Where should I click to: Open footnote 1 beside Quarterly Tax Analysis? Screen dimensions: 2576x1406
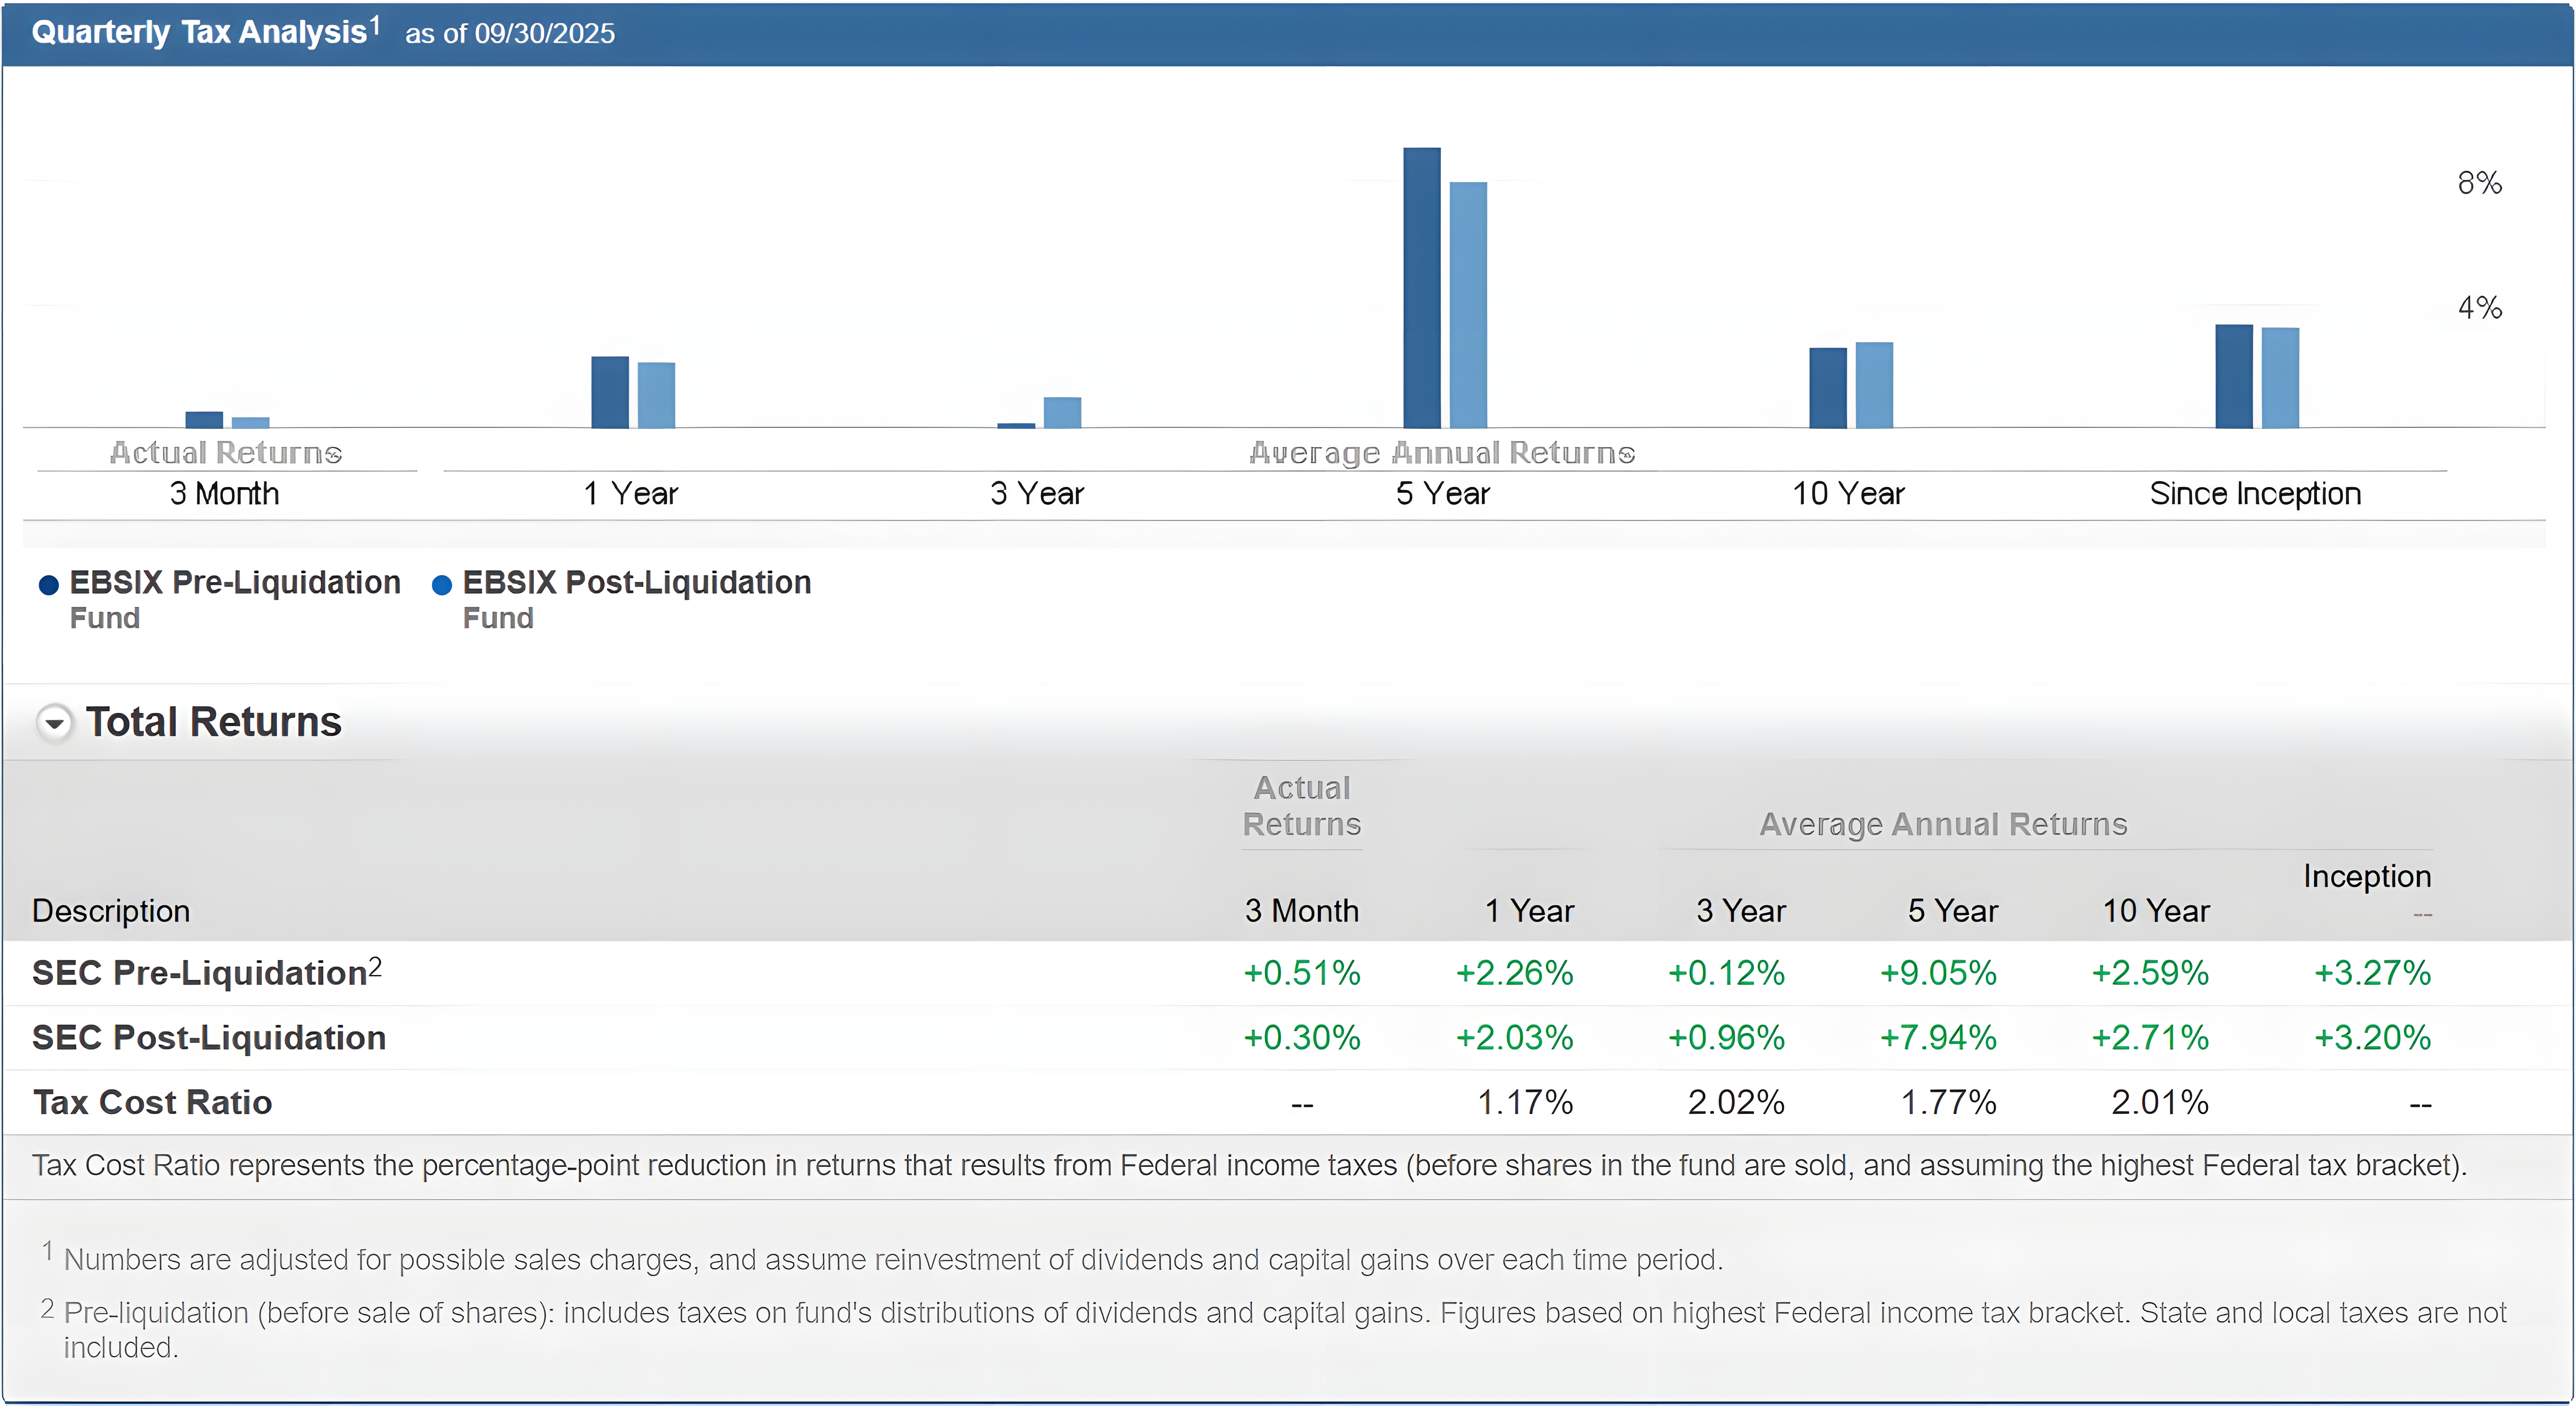point(375,25)
